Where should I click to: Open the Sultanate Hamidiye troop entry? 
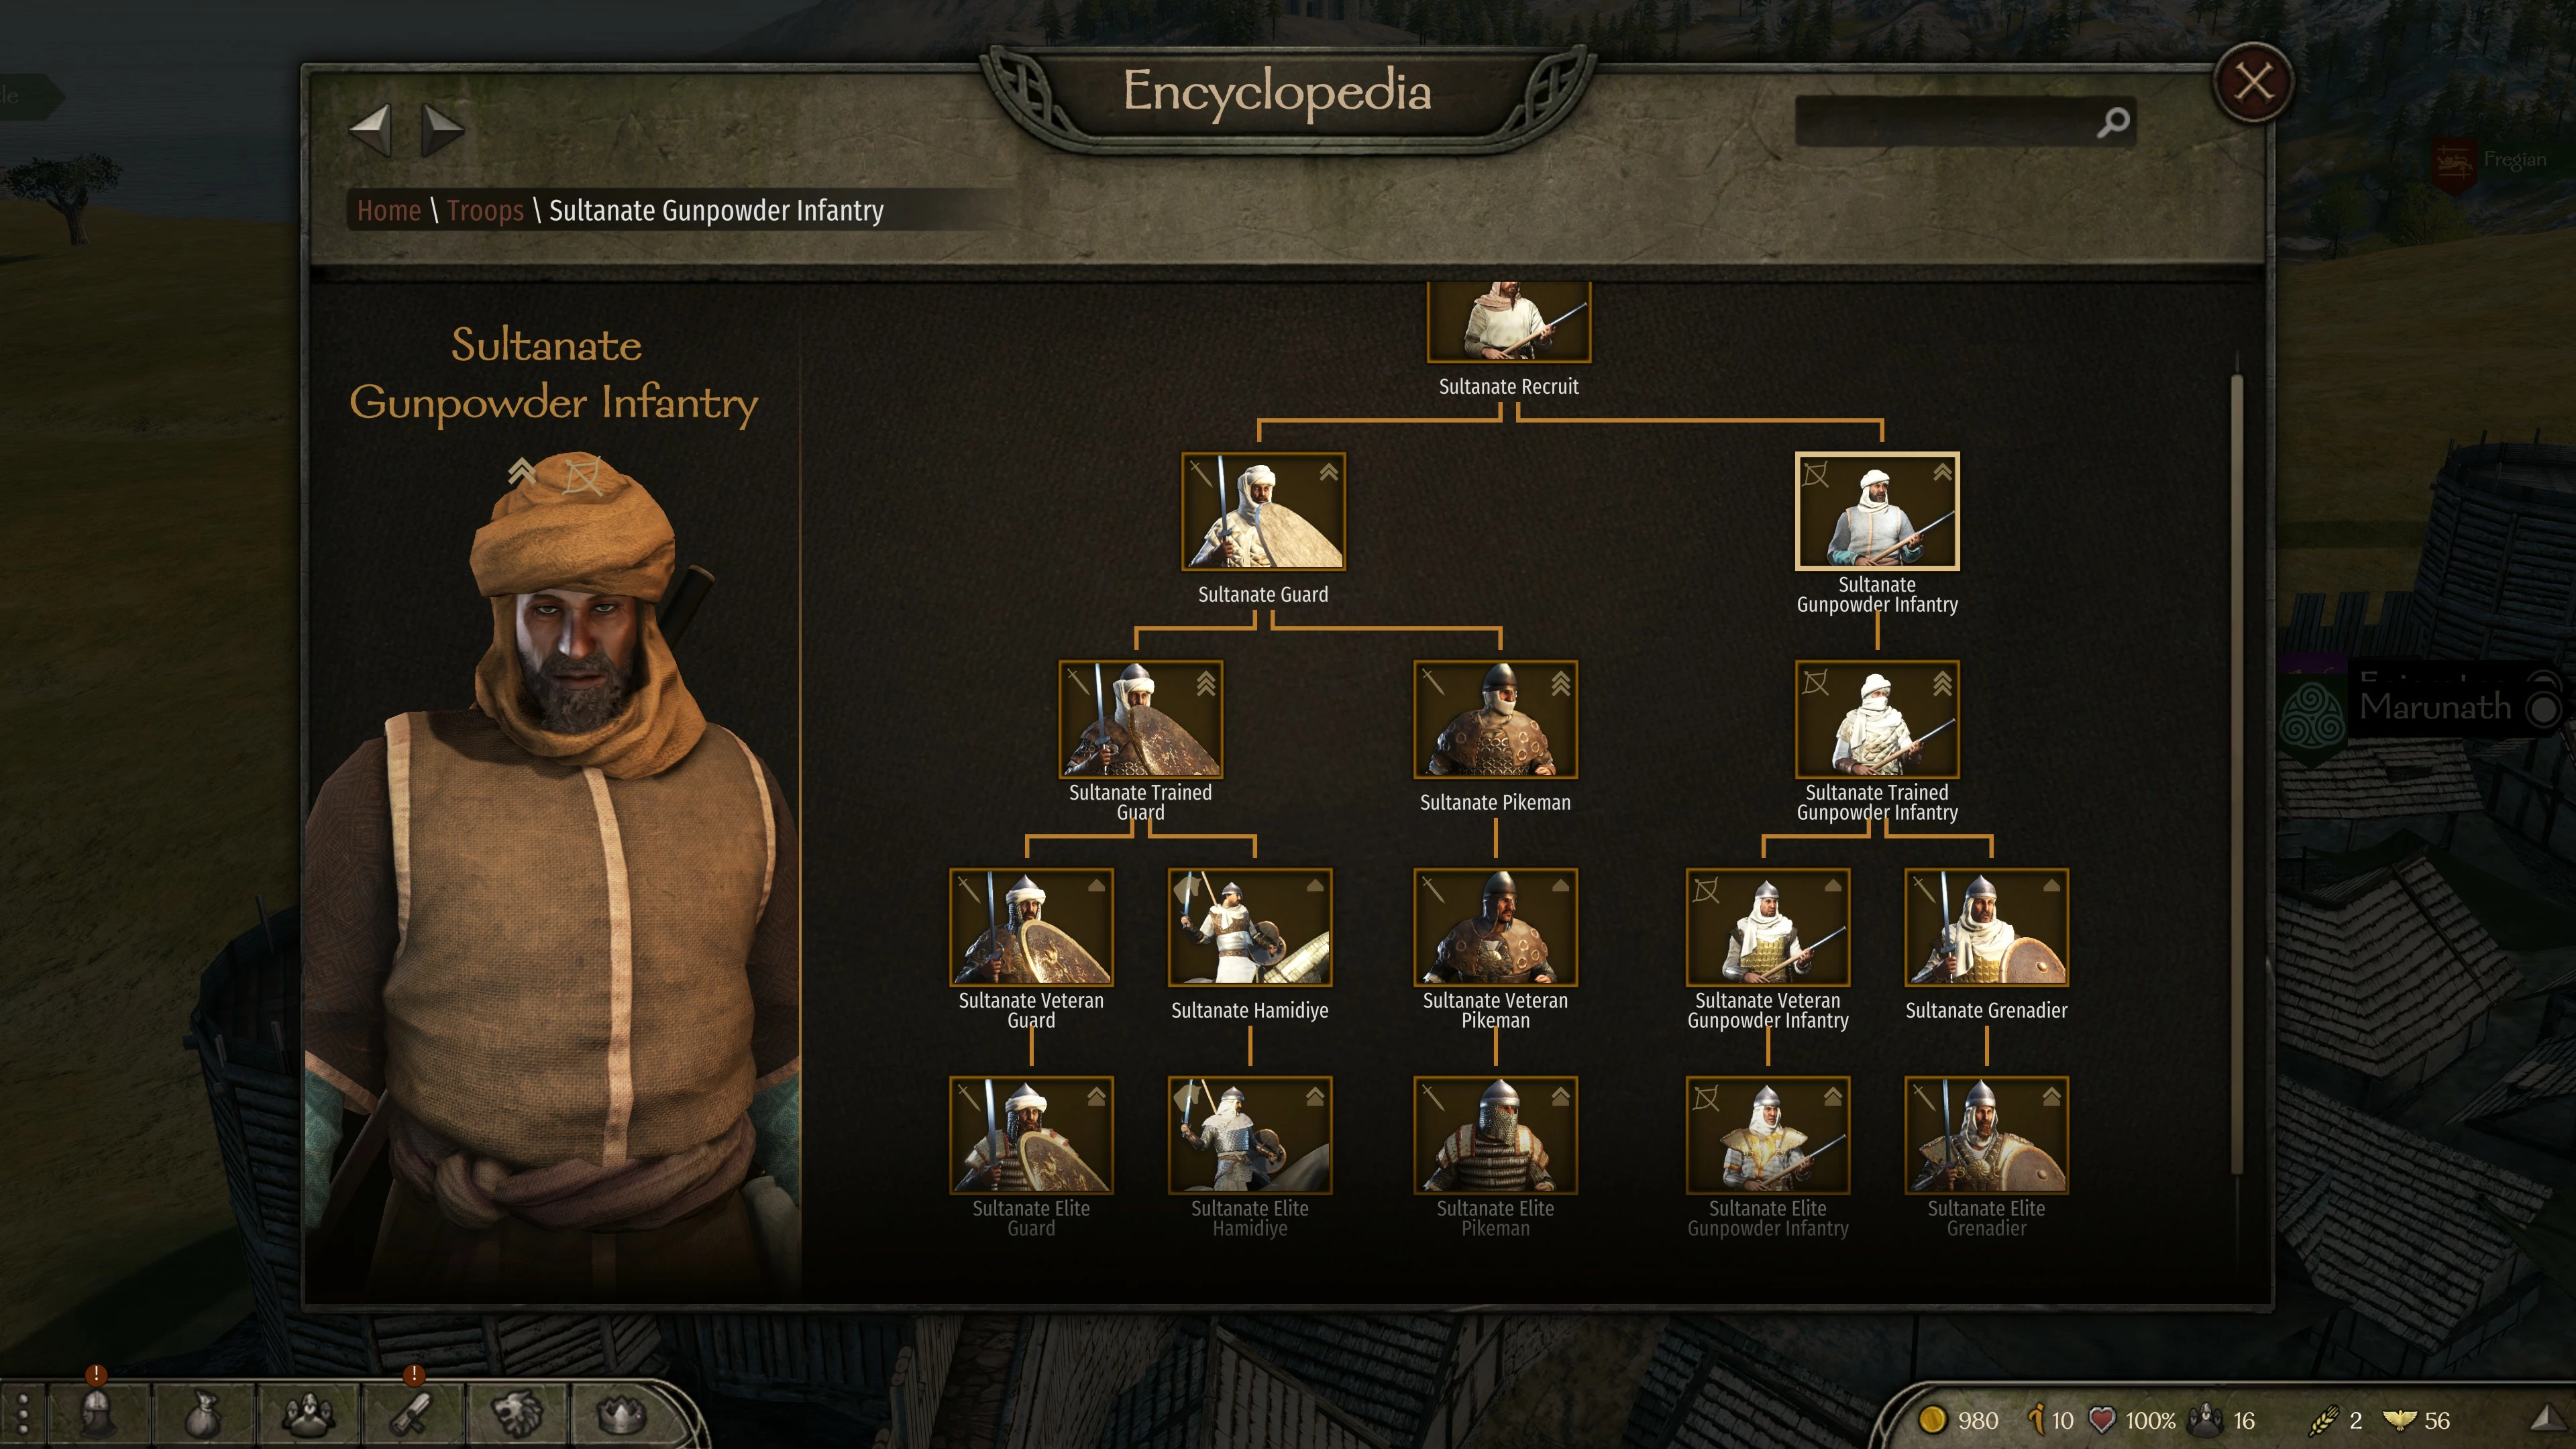coord(1250,927)
